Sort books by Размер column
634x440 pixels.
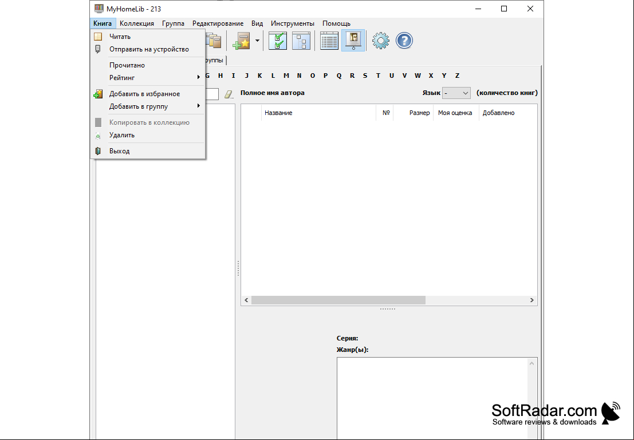(413, 113)
